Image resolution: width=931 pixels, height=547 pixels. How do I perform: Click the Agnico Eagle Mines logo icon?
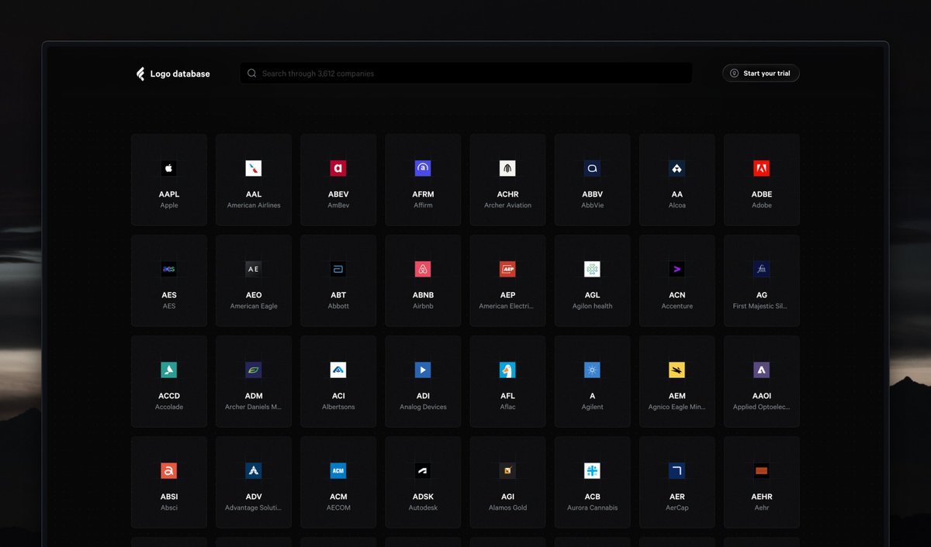click(677, 370)
